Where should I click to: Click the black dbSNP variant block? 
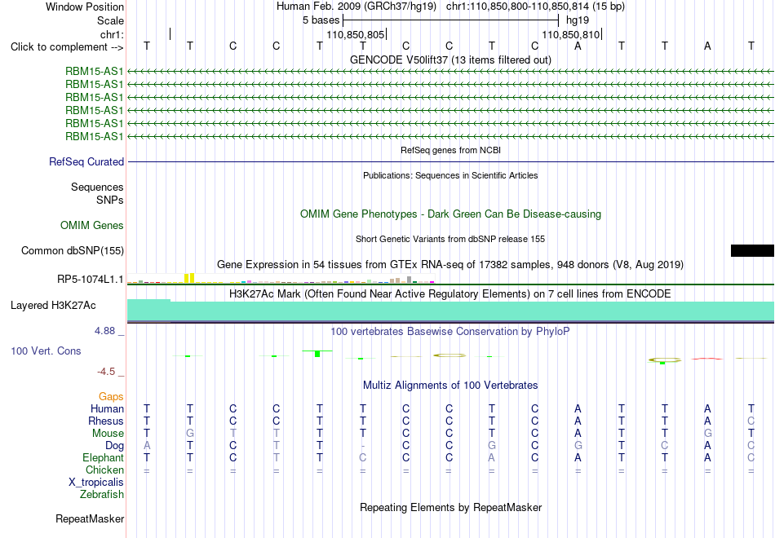pyautogui.click(x=752, y=250)
